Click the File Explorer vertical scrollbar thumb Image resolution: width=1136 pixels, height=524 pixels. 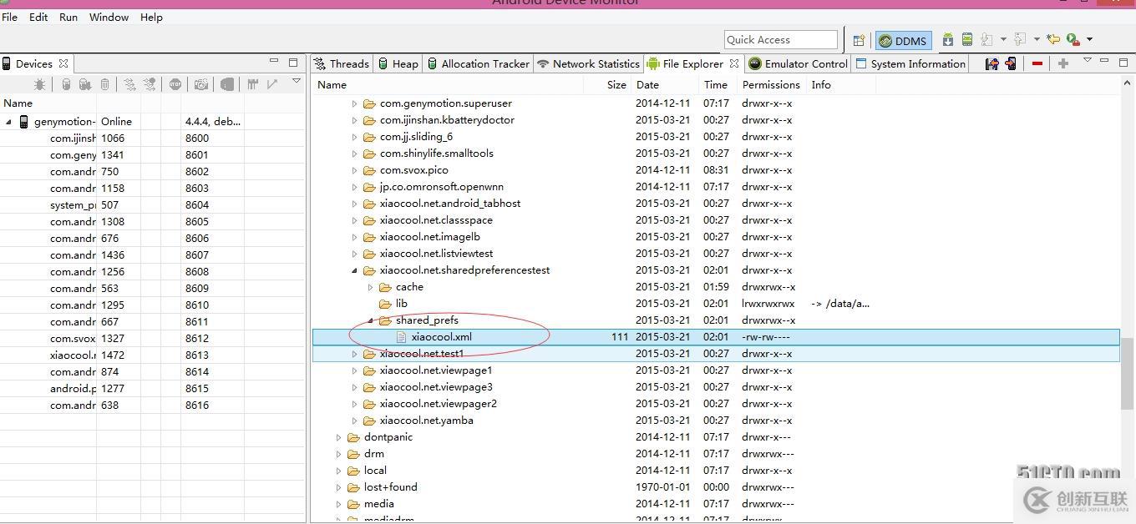click(1128, 374)
